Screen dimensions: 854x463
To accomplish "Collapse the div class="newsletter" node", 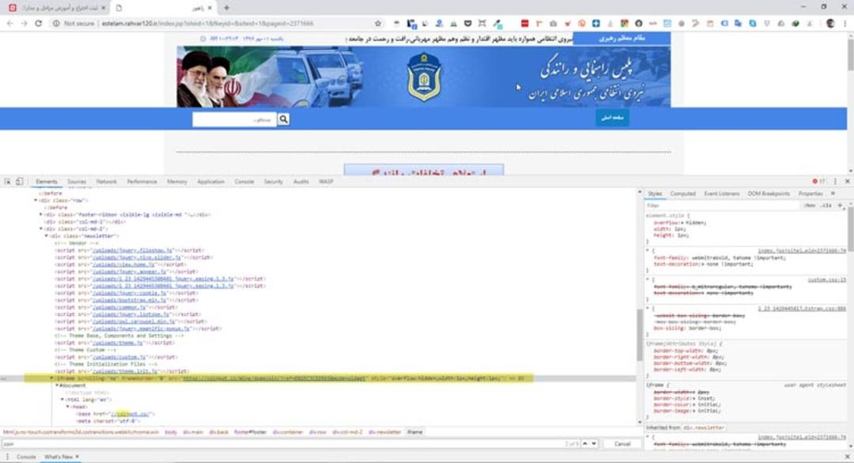I will [47, 236].
